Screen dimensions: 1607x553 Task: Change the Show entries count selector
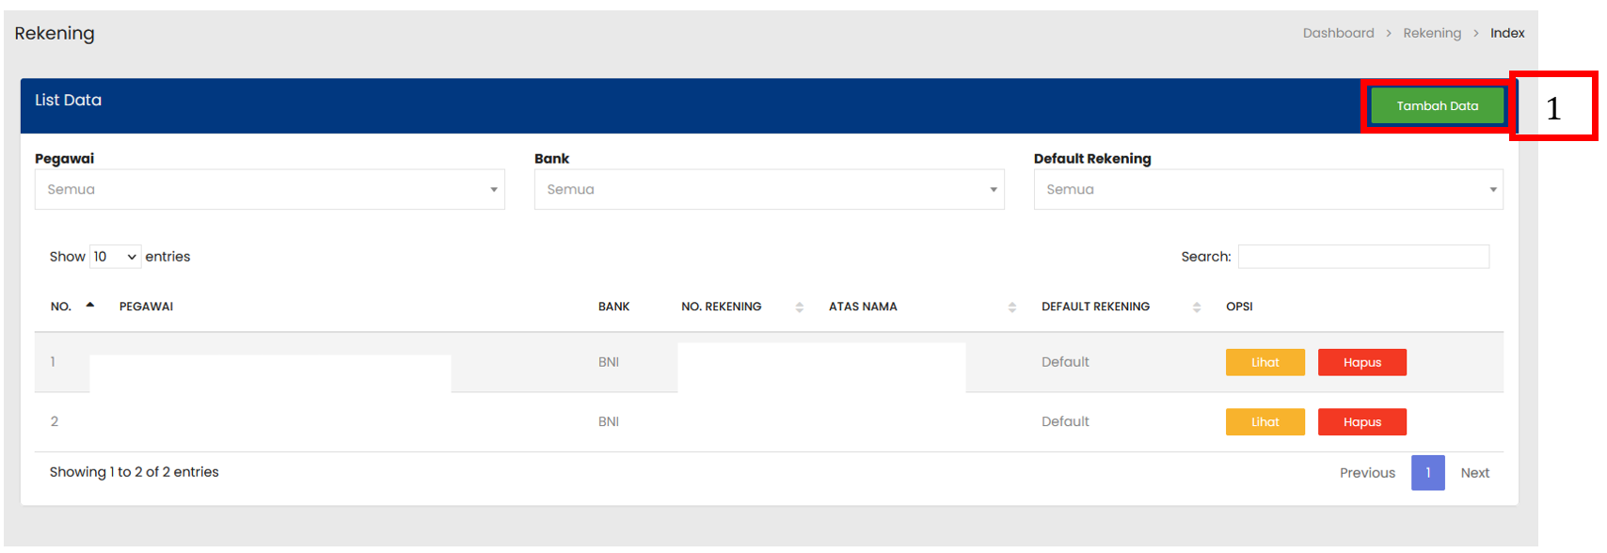[x=115, y=257]
